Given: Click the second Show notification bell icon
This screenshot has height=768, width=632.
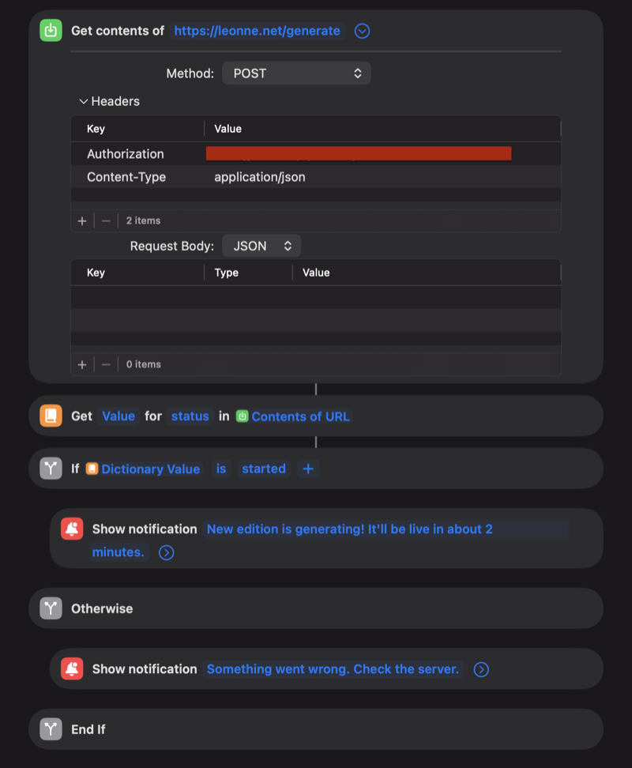Looking at the screenshot, I should 71,668.
